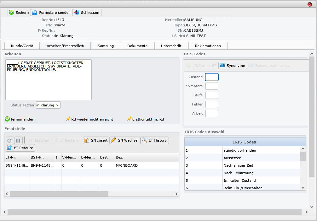Click inside the Arbeiten text area
Viewport: 317px width, 221px height.
[49, 79]
